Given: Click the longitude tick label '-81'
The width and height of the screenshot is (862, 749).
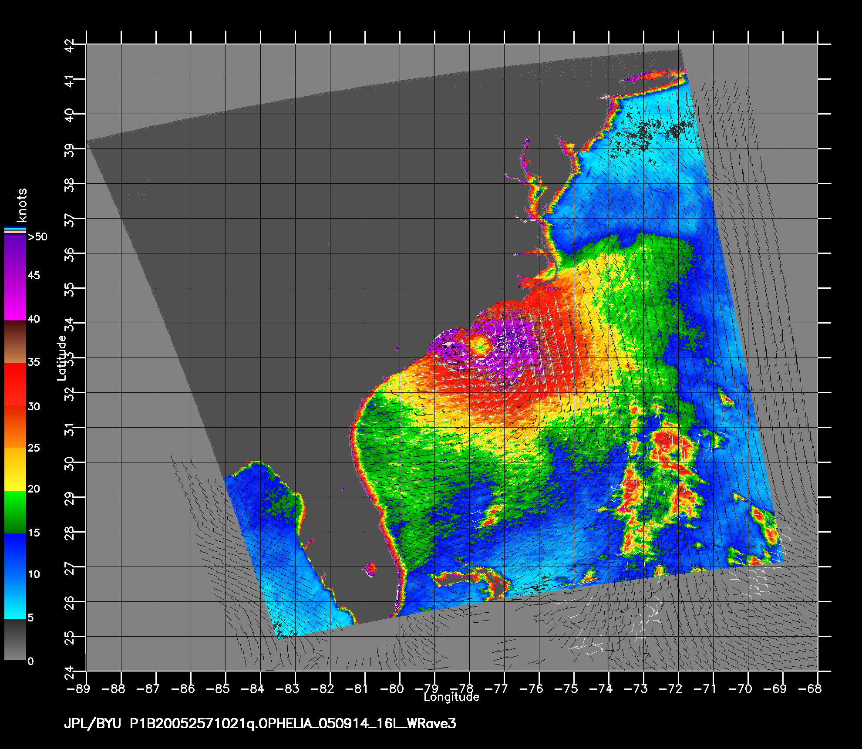Looking at the screenshot, I should point(357,688).
